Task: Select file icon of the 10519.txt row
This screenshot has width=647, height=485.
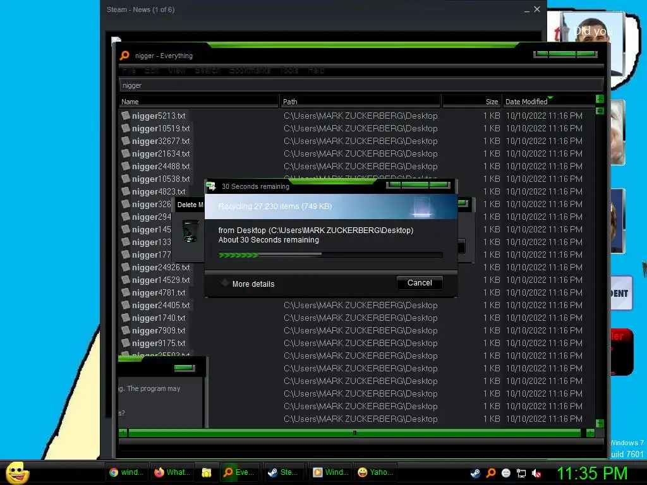Action: 126,128
